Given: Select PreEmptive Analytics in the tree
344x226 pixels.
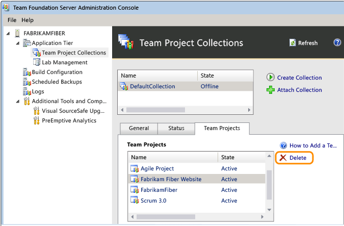Looking at the screenshot, I should tap(69, 120).
